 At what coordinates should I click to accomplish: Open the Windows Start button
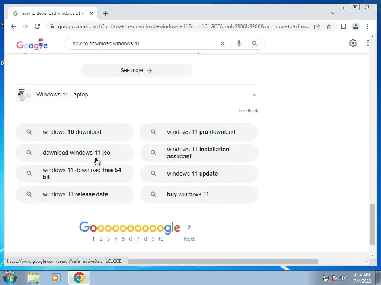(10, 278)
